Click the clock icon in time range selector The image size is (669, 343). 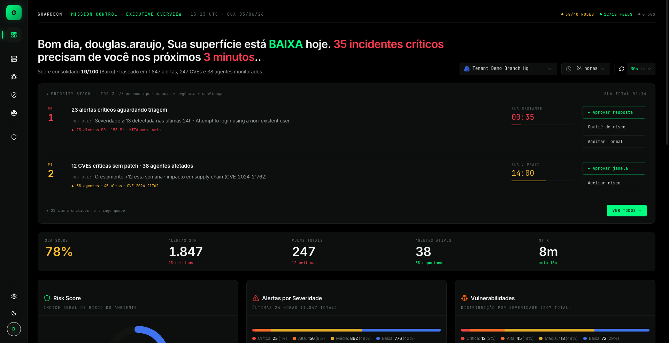569,69
